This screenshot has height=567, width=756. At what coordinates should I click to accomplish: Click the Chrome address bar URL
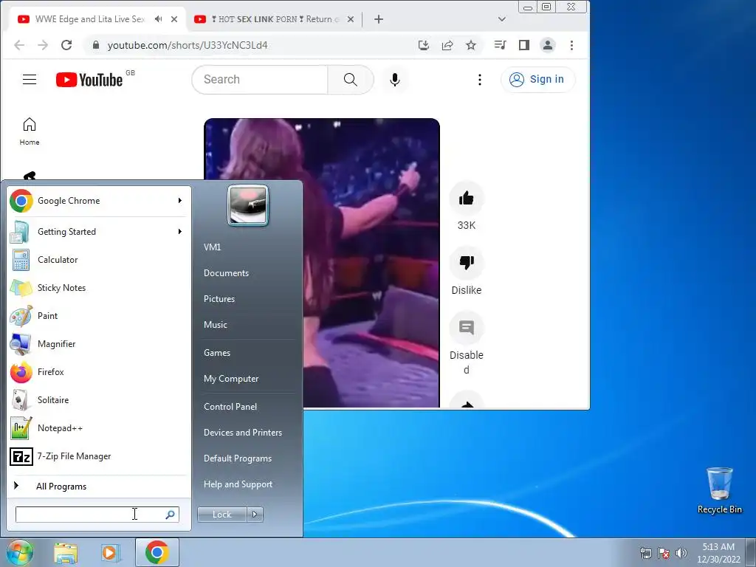tap(188, 45)
